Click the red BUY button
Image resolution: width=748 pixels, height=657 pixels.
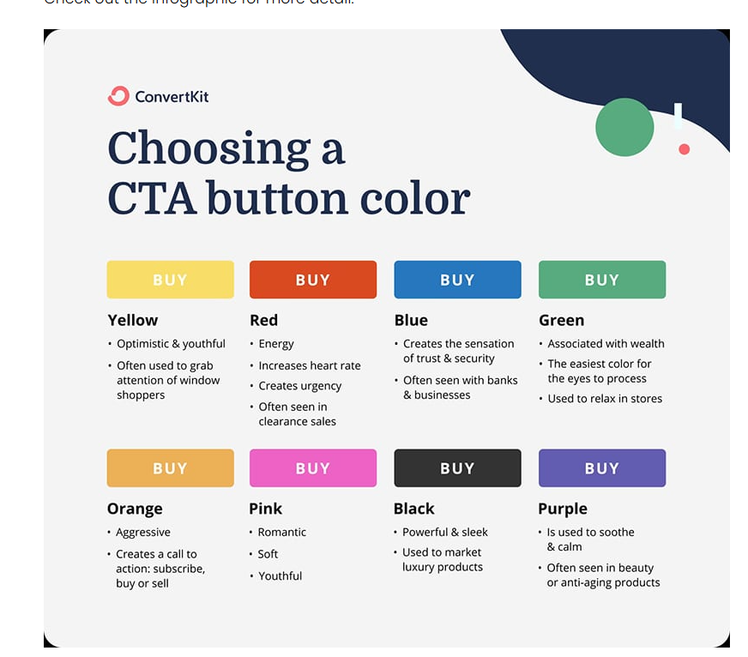312,280
